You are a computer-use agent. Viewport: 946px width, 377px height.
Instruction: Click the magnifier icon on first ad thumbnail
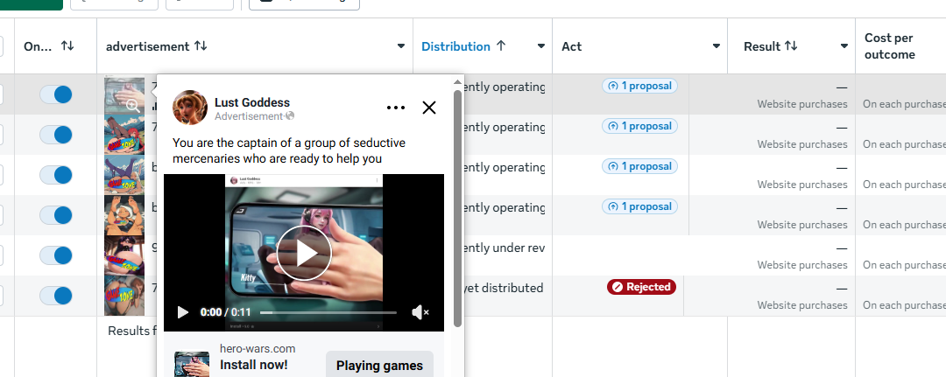coord(133,107)
